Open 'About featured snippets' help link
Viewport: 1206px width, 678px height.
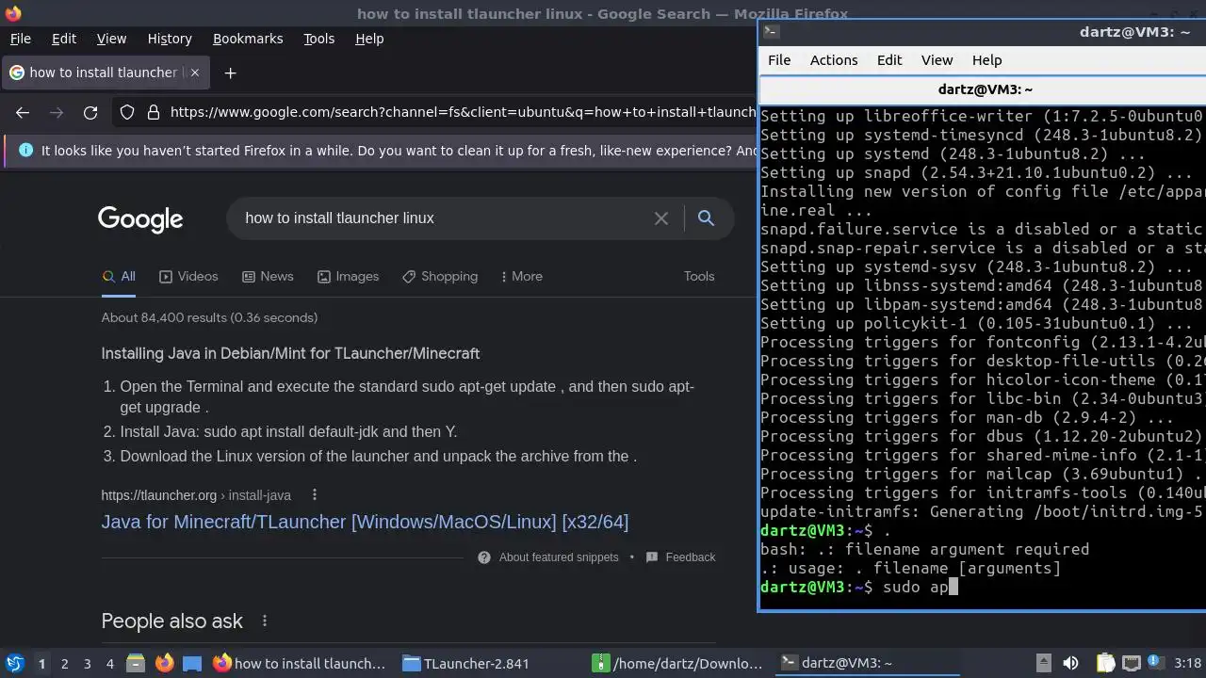559,557
